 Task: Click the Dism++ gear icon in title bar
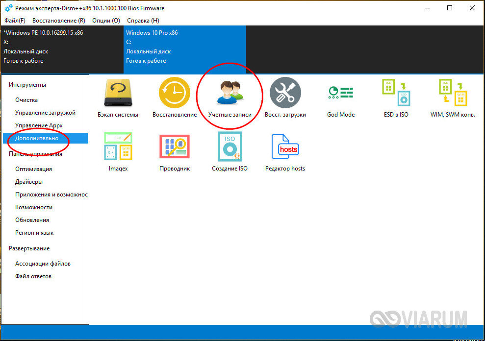(x=9, y=8)
